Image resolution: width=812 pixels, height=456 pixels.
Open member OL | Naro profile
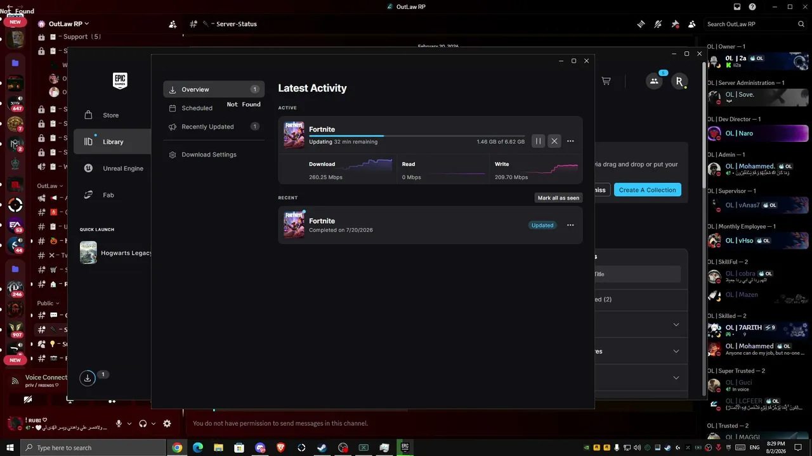(757, 133)
